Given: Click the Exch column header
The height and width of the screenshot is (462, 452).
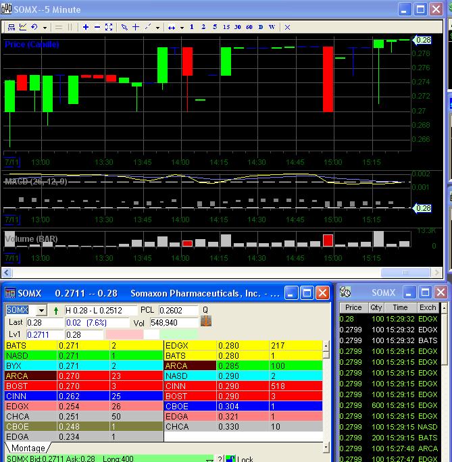Looking at the screenshot, I should pos(428,307).
